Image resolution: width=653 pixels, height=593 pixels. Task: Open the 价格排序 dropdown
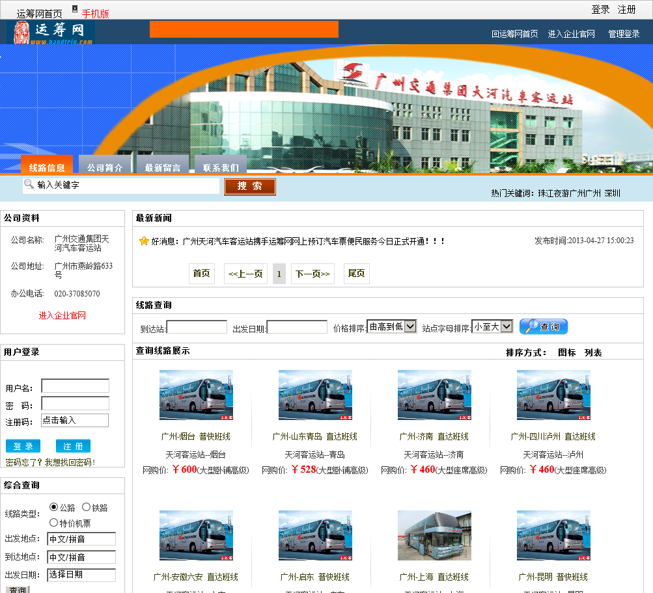(x=392, y=327)
